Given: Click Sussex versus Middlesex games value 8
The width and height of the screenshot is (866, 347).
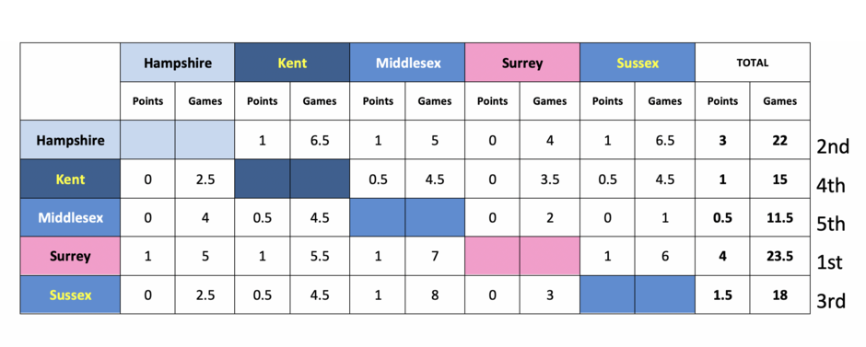Looking at the screenshot, I should (435, 295).
